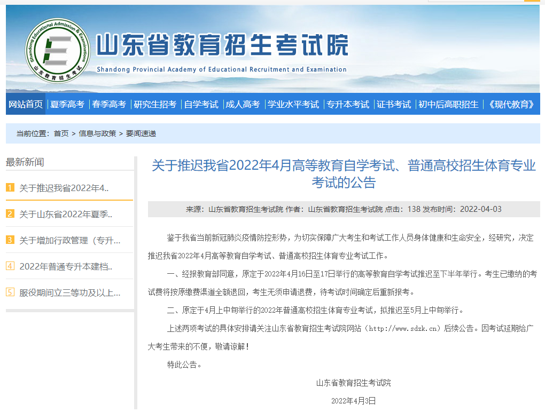Click the number 5 news badge
The width and height of the screenshot is (545, 412).
pos(10,292)
